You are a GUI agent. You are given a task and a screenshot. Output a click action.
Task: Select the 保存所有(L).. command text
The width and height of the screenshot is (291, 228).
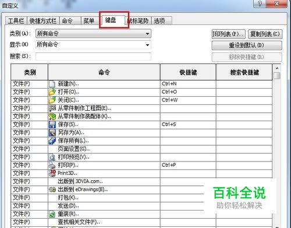coord(73,141)
